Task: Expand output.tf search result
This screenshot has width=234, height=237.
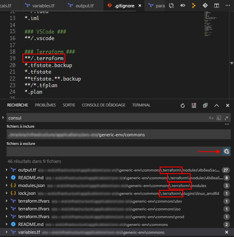Action: pos(7,170)
